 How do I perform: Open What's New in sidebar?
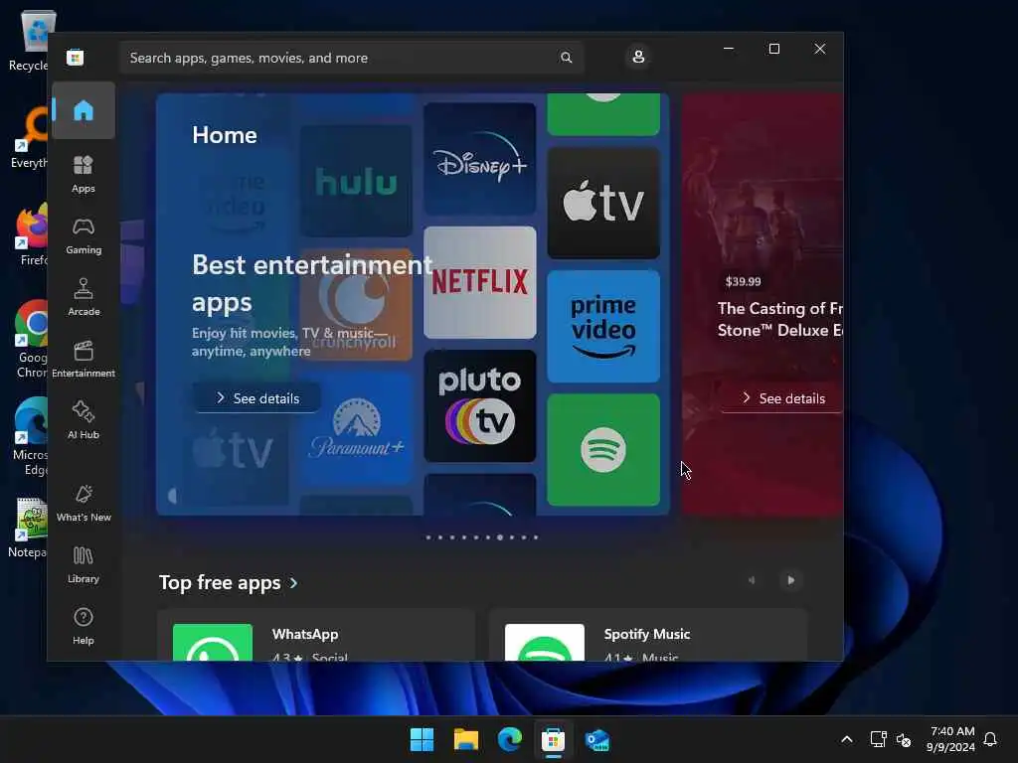84,504
